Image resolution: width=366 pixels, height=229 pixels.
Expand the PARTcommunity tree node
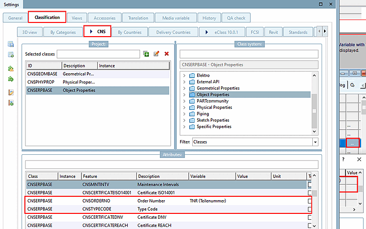[184, 101]
